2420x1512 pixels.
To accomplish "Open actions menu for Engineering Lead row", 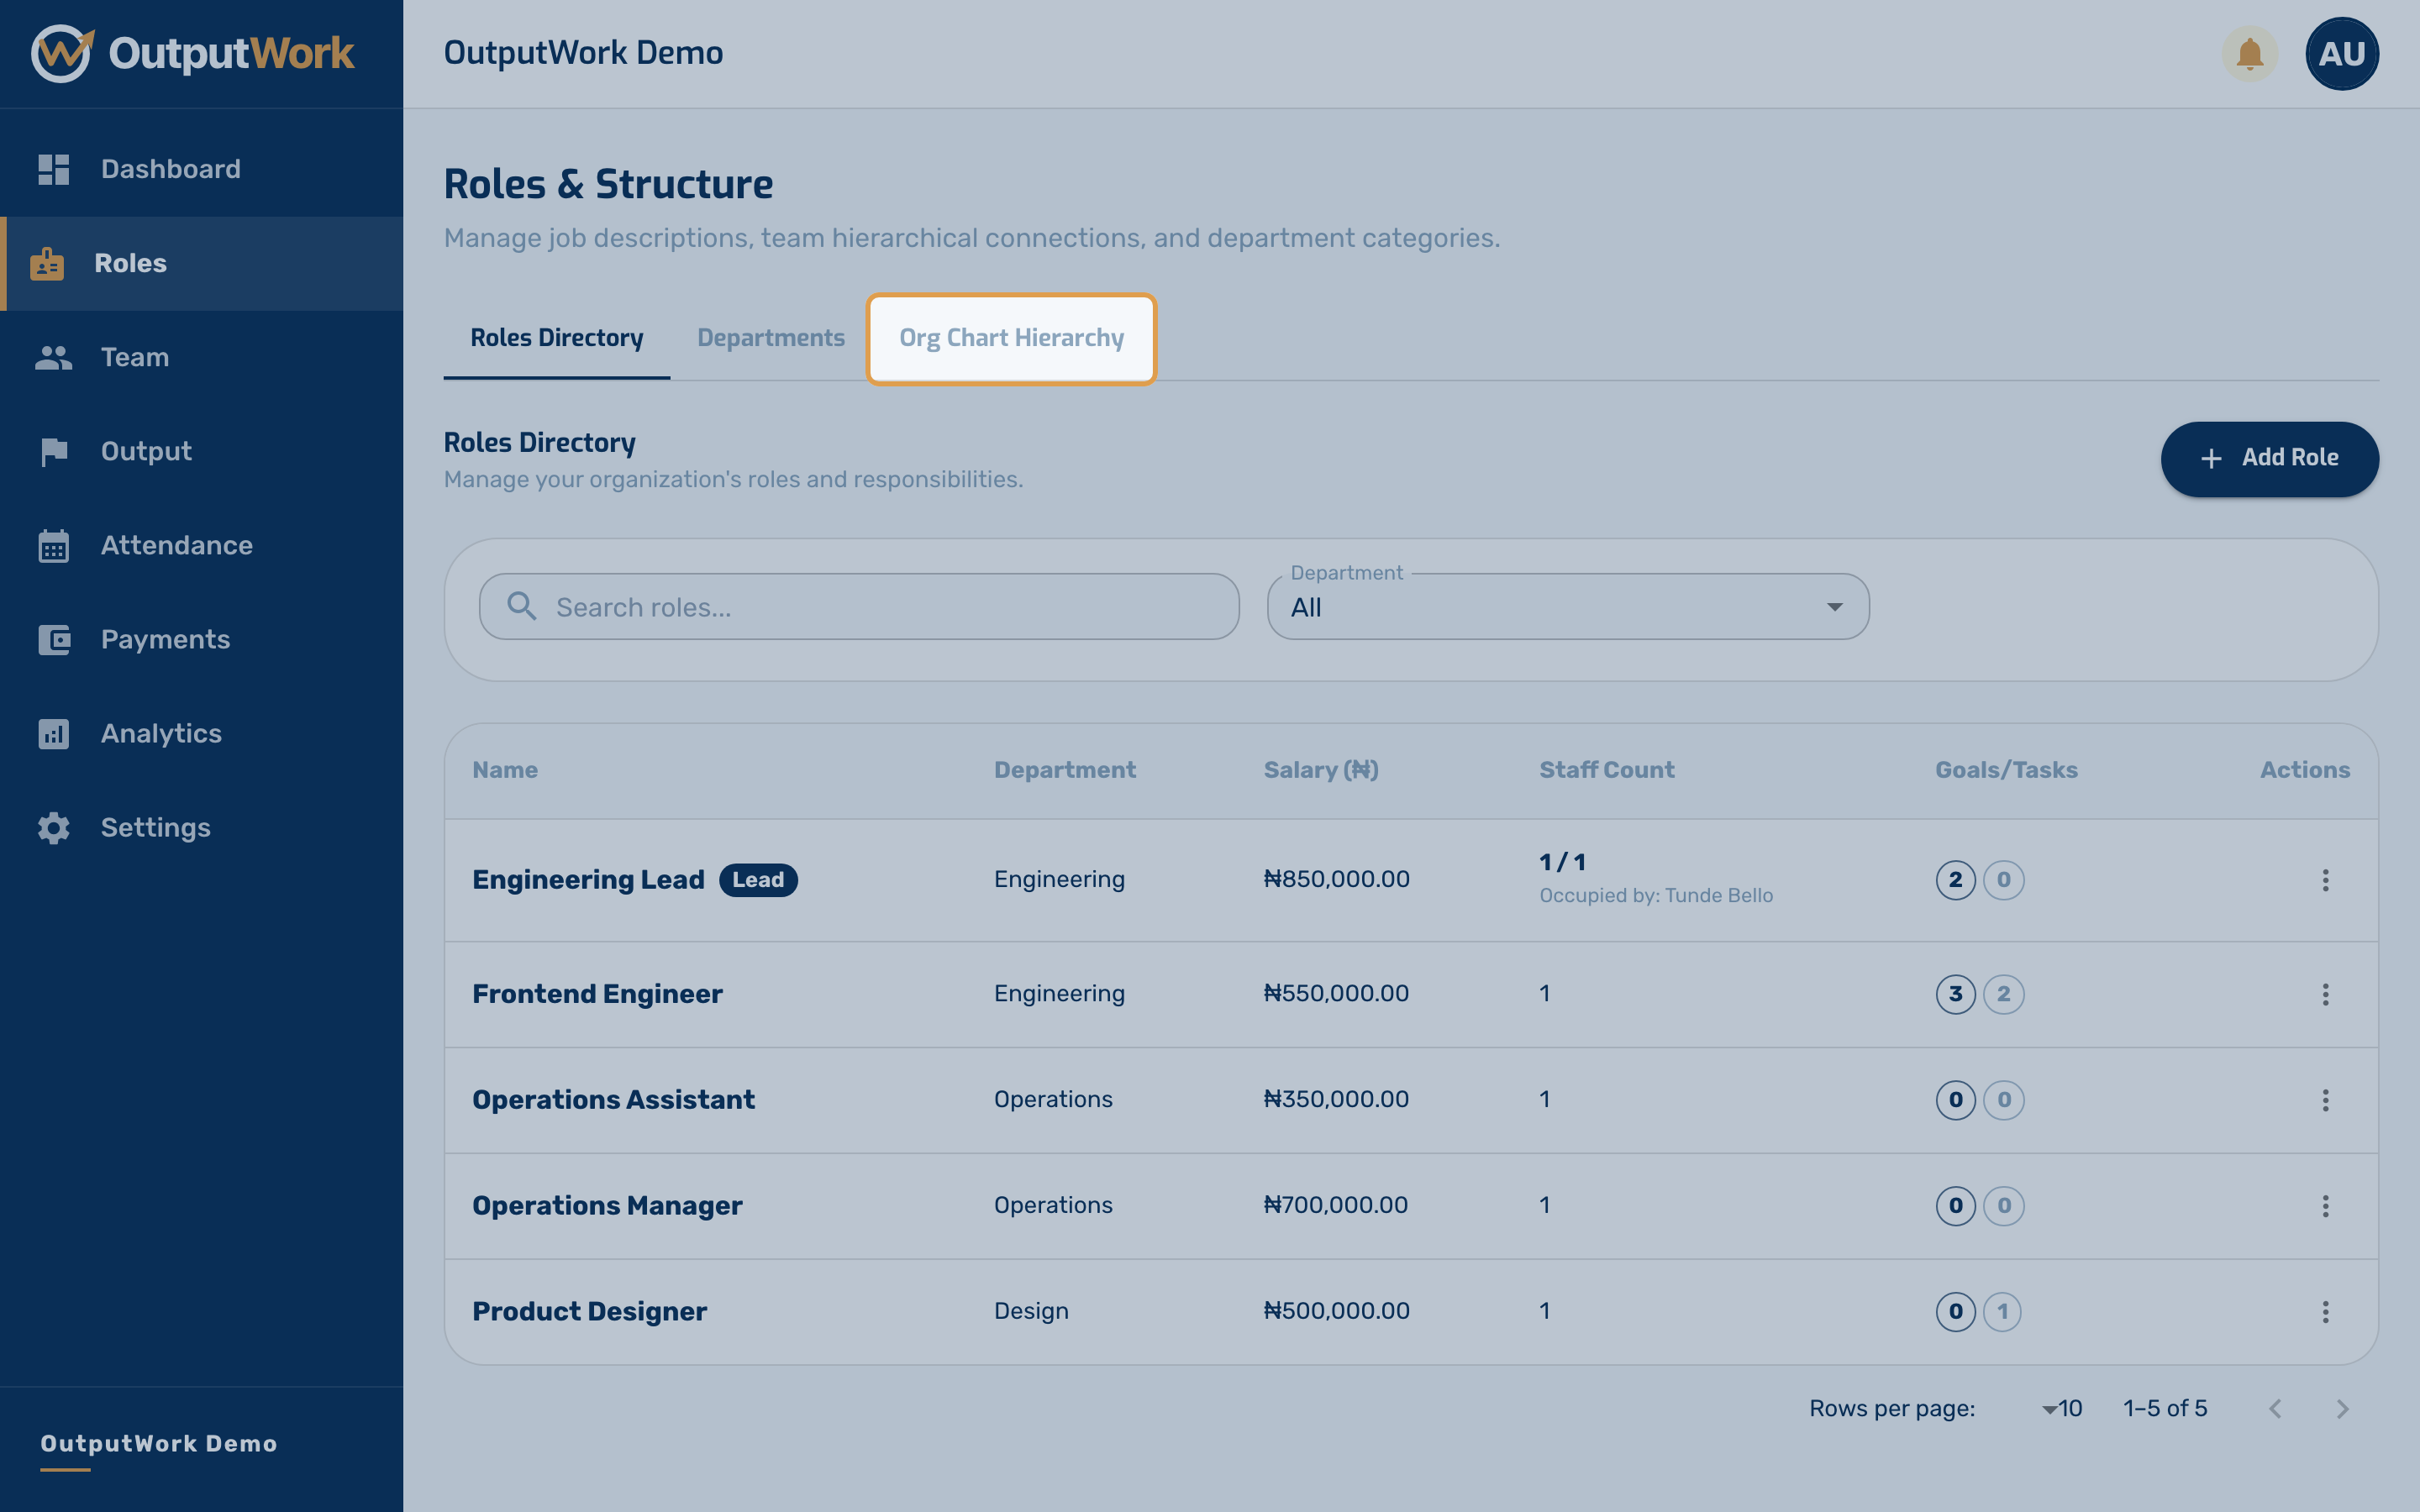I will point(2325,880).
